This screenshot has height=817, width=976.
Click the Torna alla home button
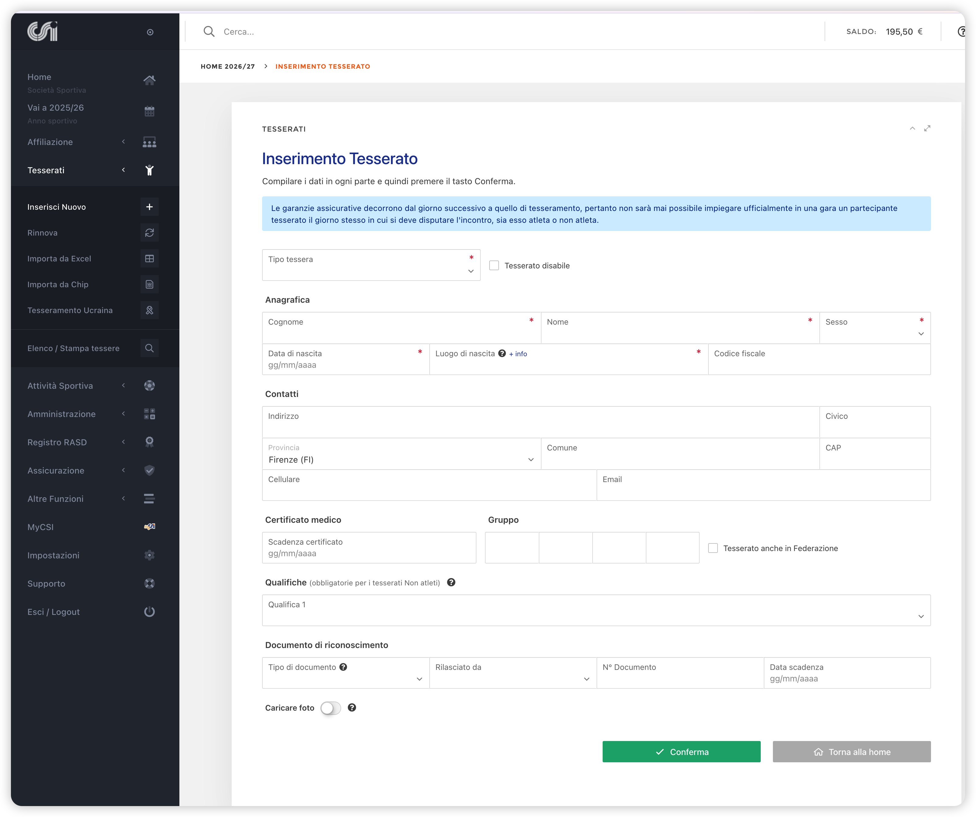tap(851, 752)
